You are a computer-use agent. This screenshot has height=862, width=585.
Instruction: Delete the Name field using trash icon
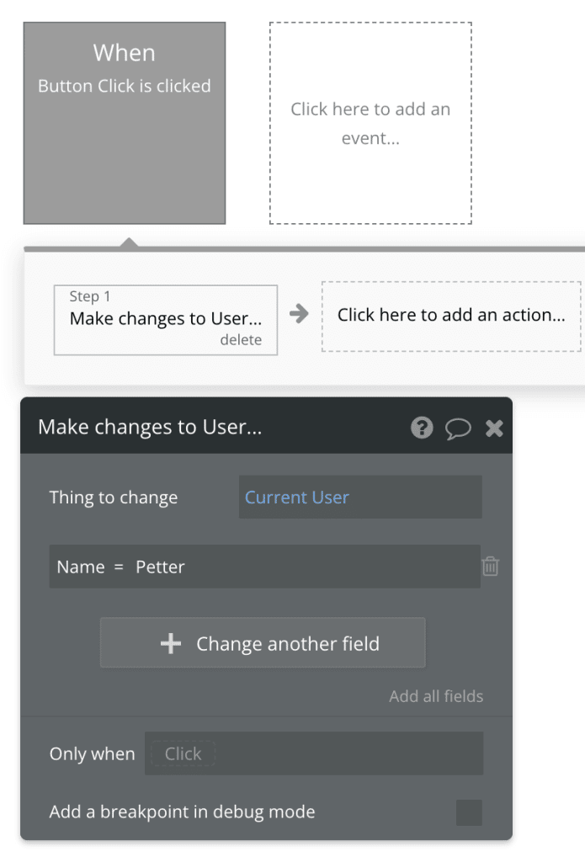coord(491,567)
